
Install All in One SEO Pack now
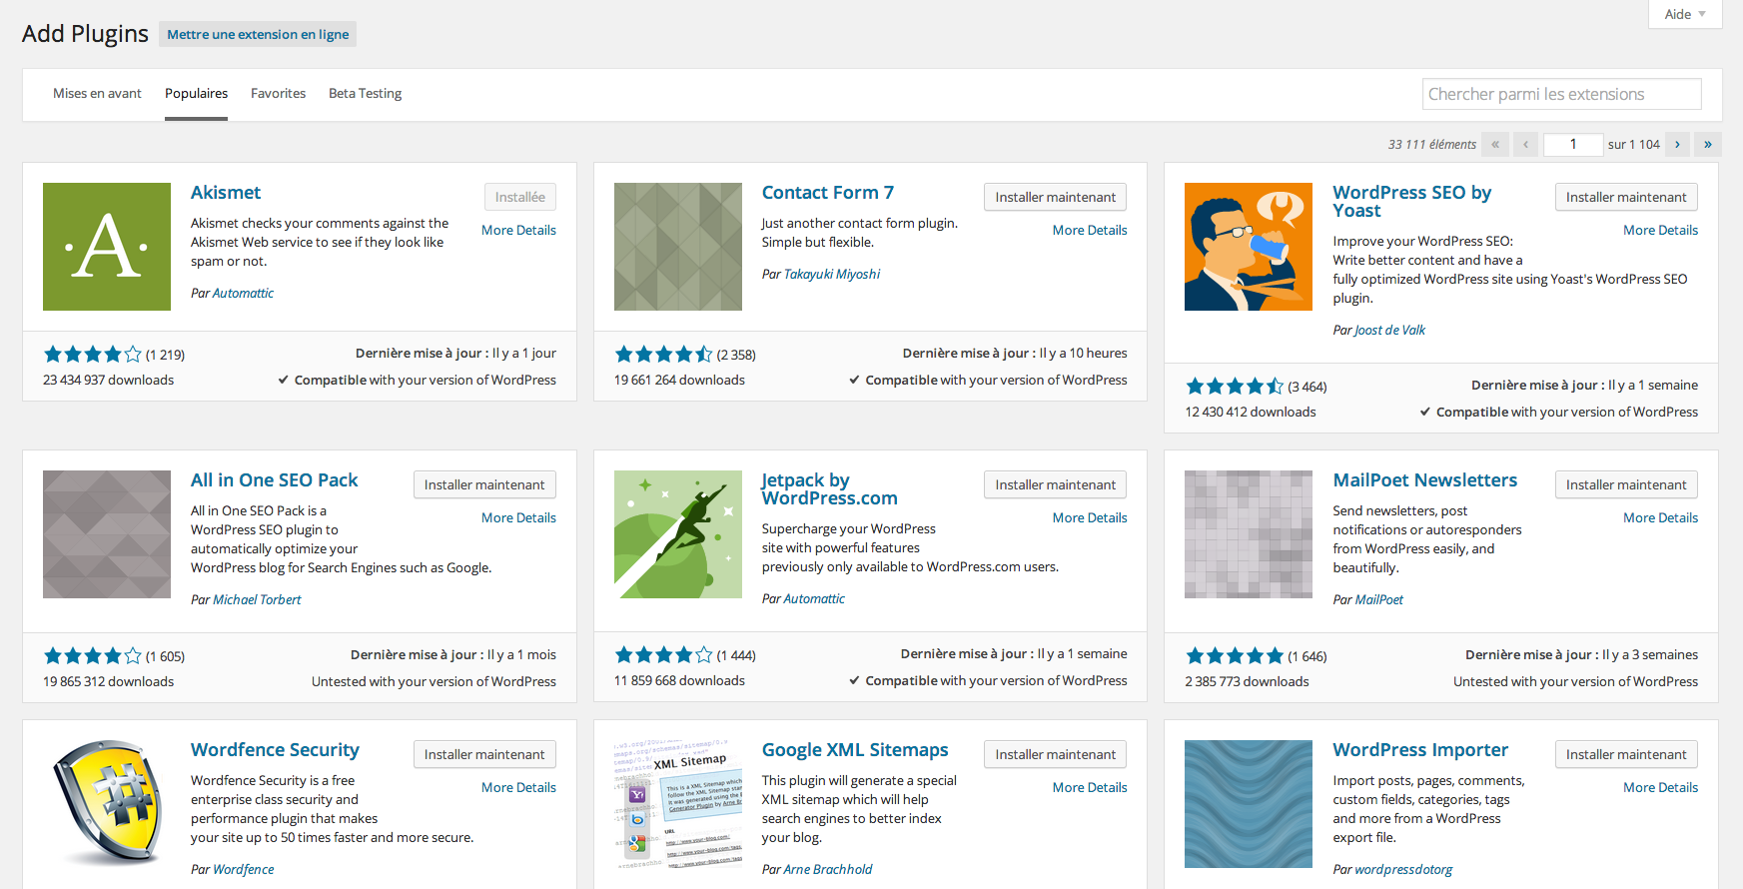pos(484,484)
